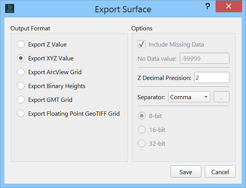This screenshot has height=188, width=246.
Task: Select the 8-bit radio option
Action: pos(142,116)
